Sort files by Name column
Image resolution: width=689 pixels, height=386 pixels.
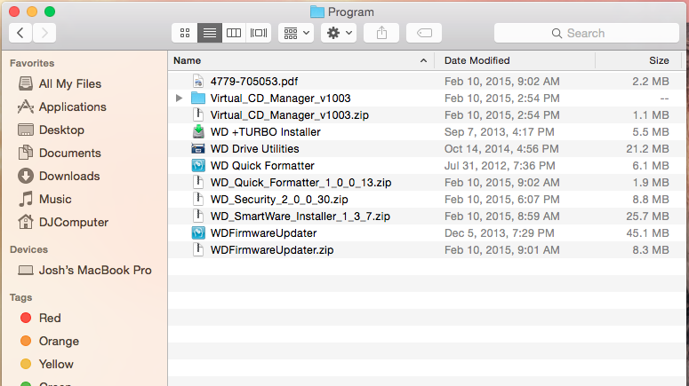point(301,60)
